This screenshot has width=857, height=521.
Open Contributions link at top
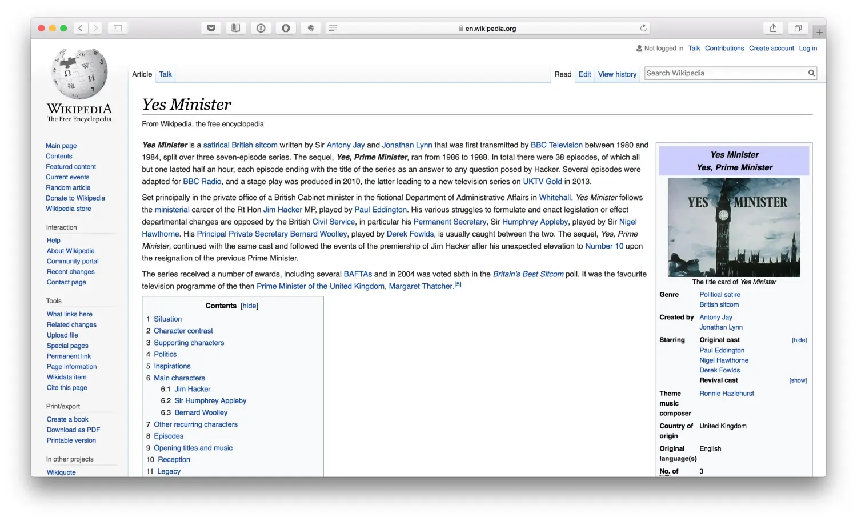point(724,49)
